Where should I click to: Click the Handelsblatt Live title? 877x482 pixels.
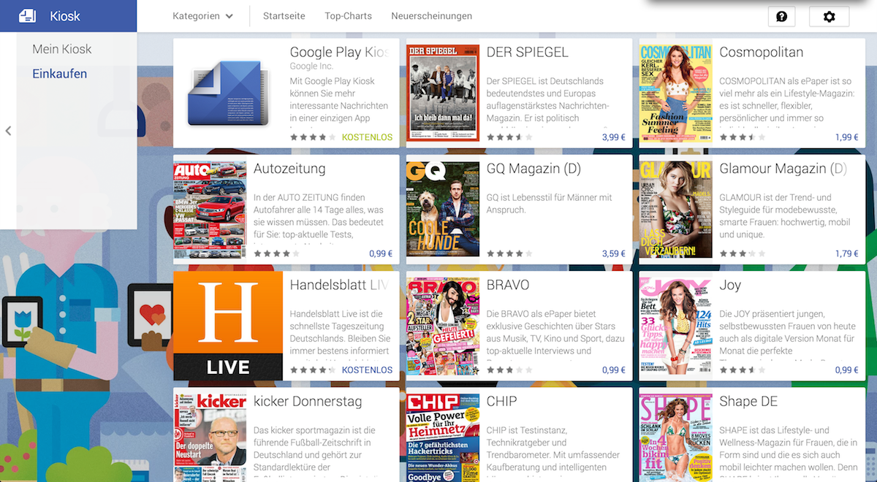(x=339, y=285)
